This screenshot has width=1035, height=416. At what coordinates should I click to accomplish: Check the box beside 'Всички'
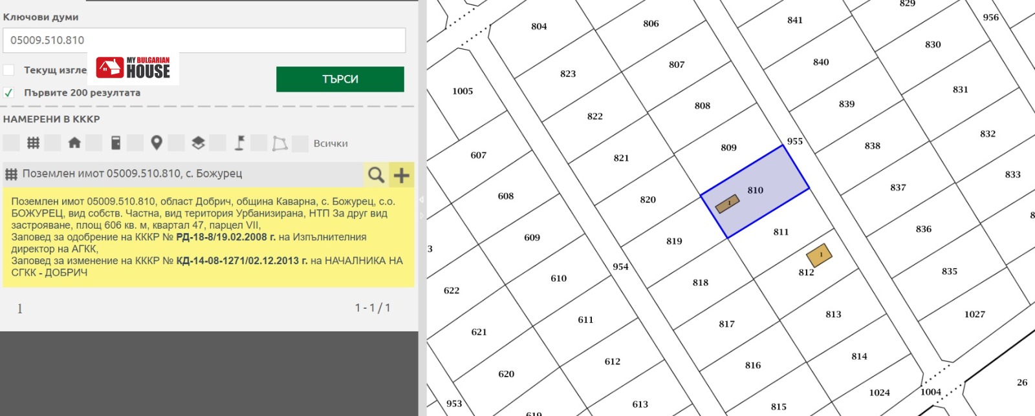click(300, 143)
